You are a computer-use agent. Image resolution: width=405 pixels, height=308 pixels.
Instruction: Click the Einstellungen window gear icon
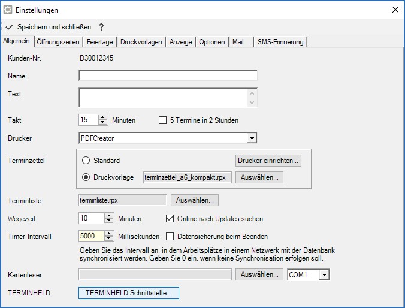pyautogui.click(x=8, y=10)
